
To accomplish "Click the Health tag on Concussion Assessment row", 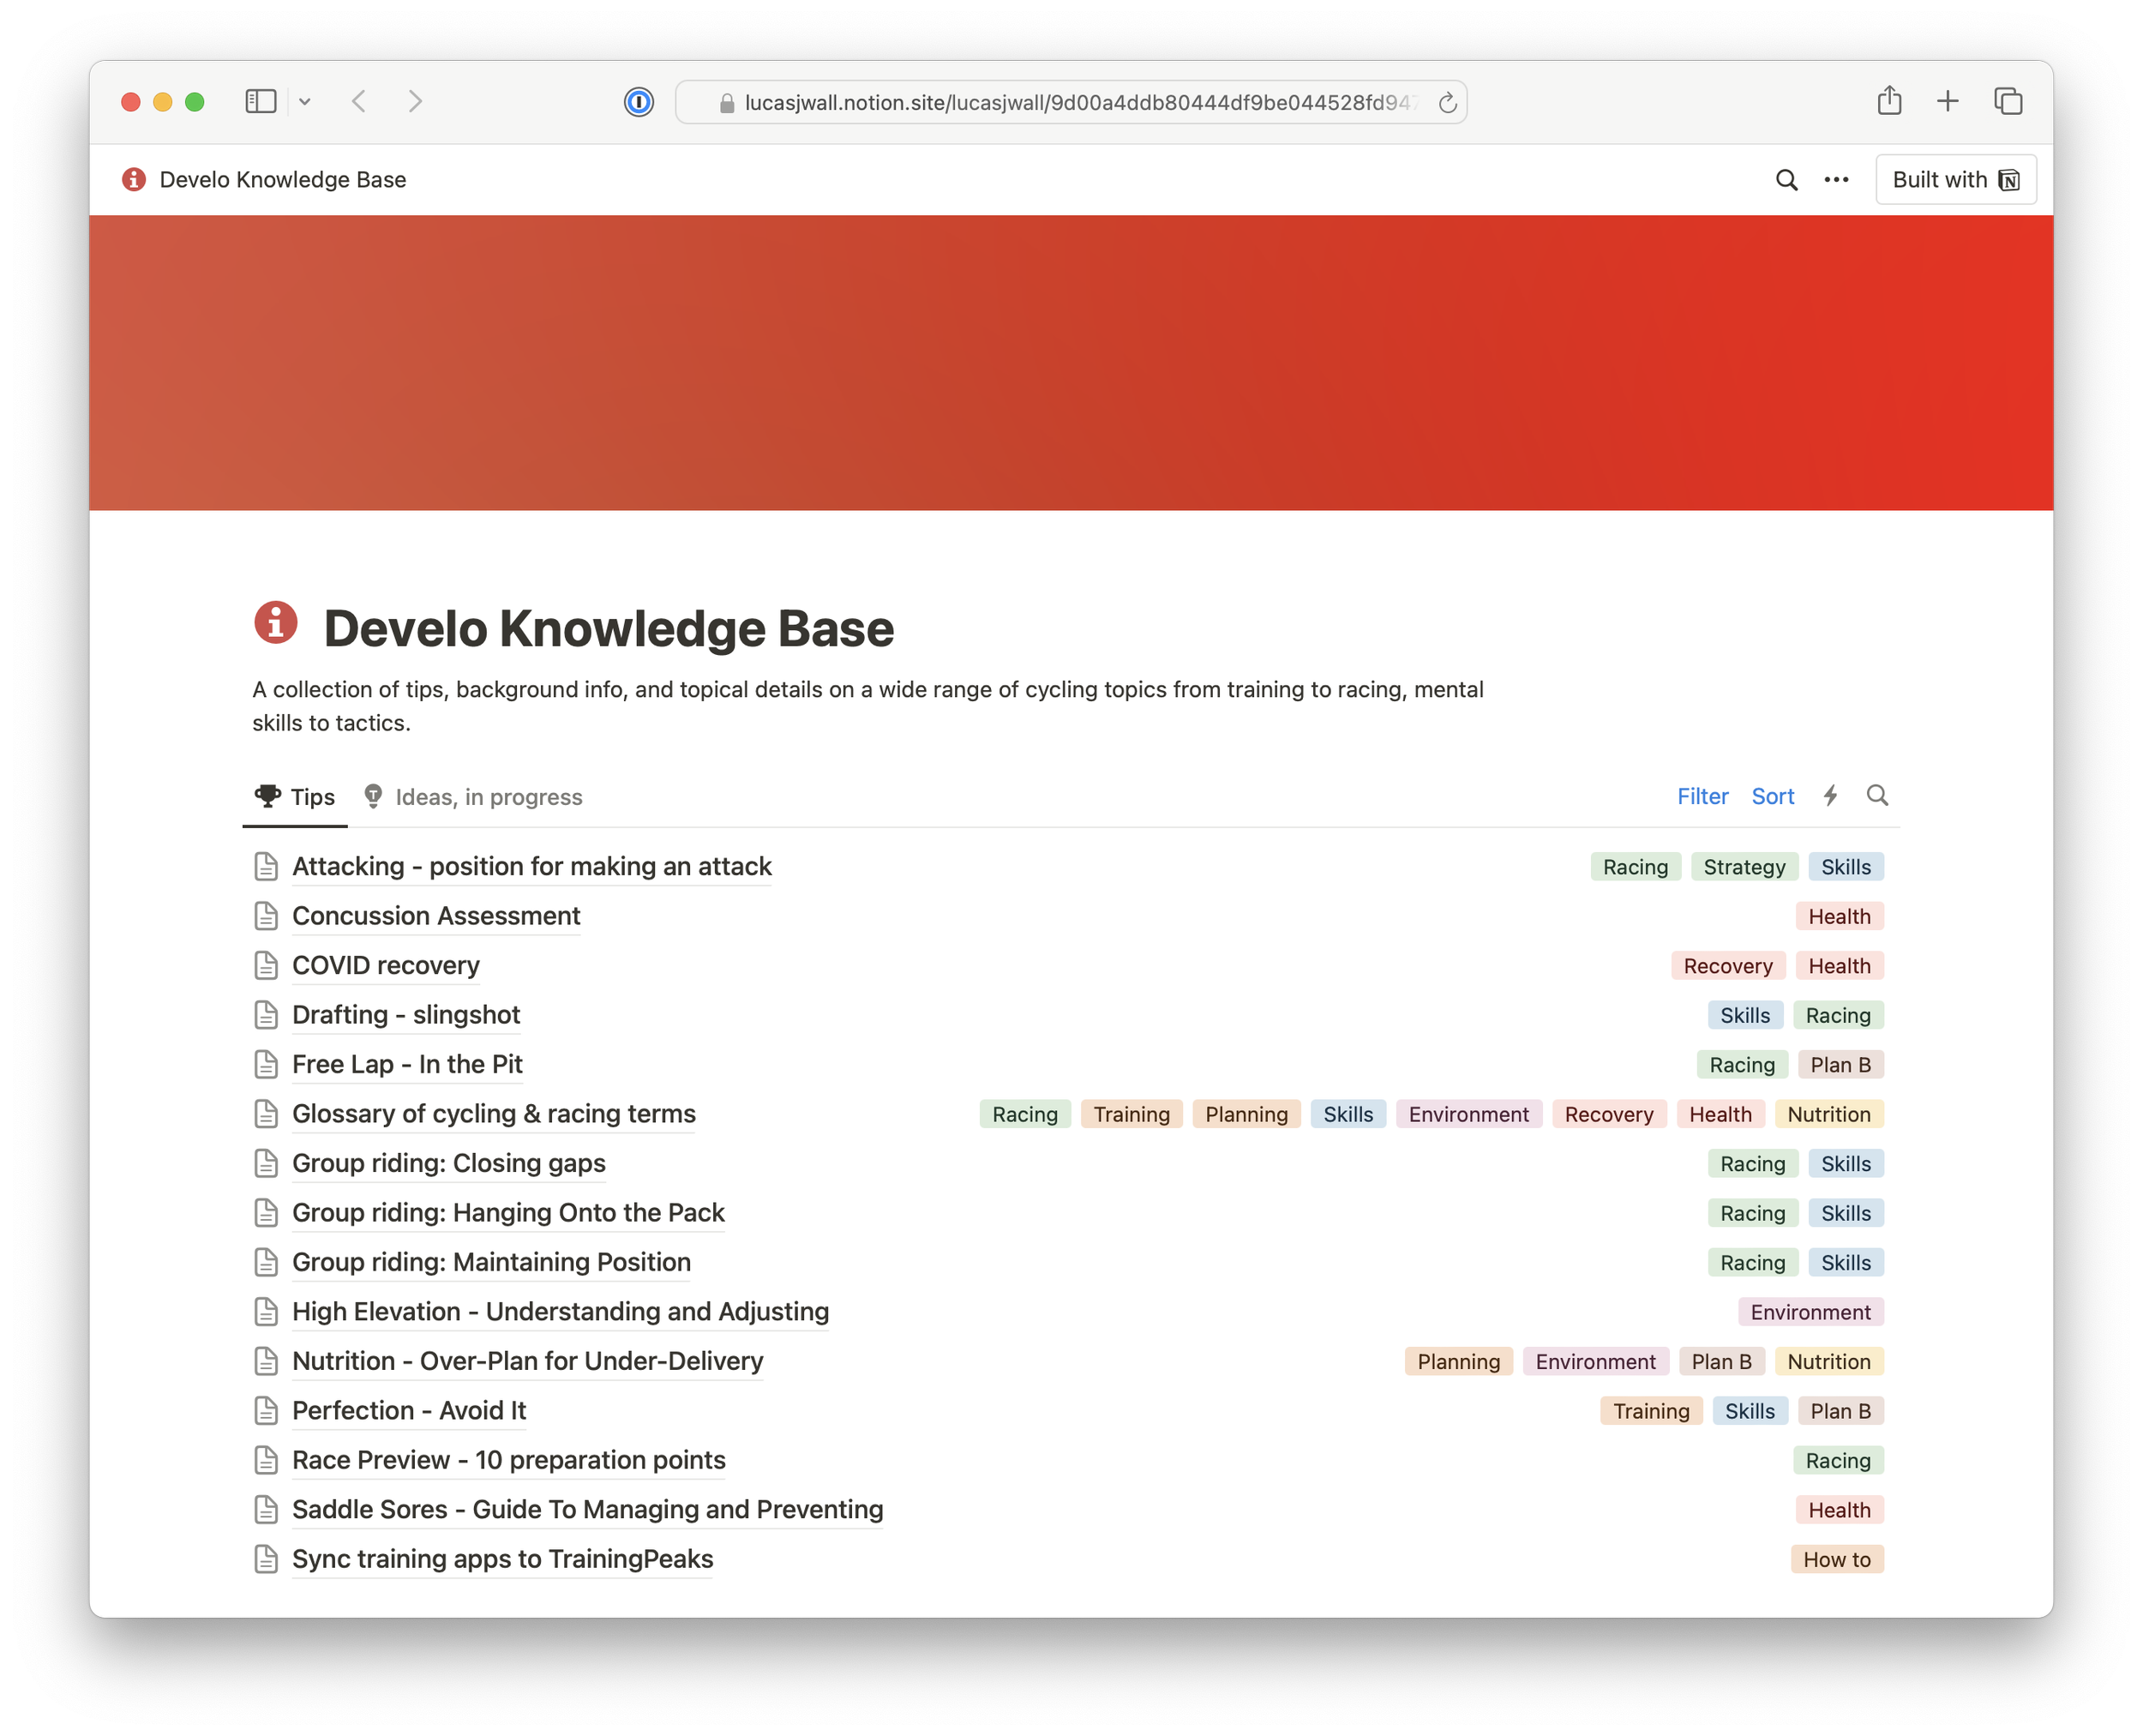I will pyautogui.click(x=1839, y=917).
